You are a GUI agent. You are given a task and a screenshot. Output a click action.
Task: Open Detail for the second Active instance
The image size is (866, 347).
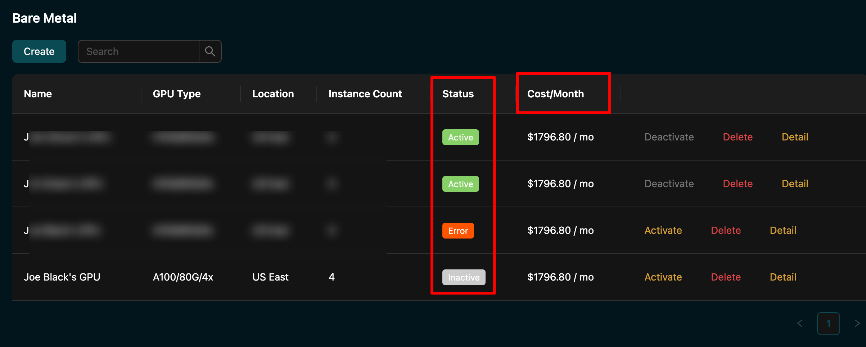pos(794,184)
